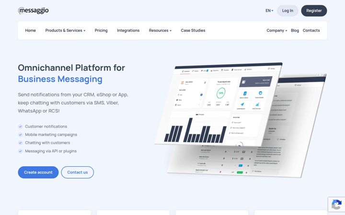Image resolution: width=345 pixels, height=215 pixels.
Task: Expand the Resources dropdown
Action: (x=160, y=31)
